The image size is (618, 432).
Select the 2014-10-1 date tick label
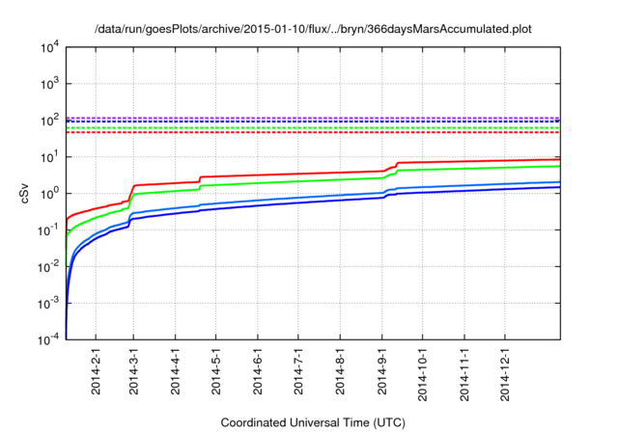pyautogui.click(x=423, y=373)
